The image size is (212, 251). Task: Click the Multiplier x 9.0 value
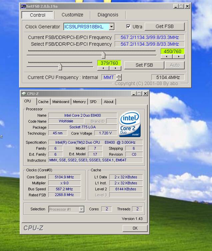tap(64, 183)
